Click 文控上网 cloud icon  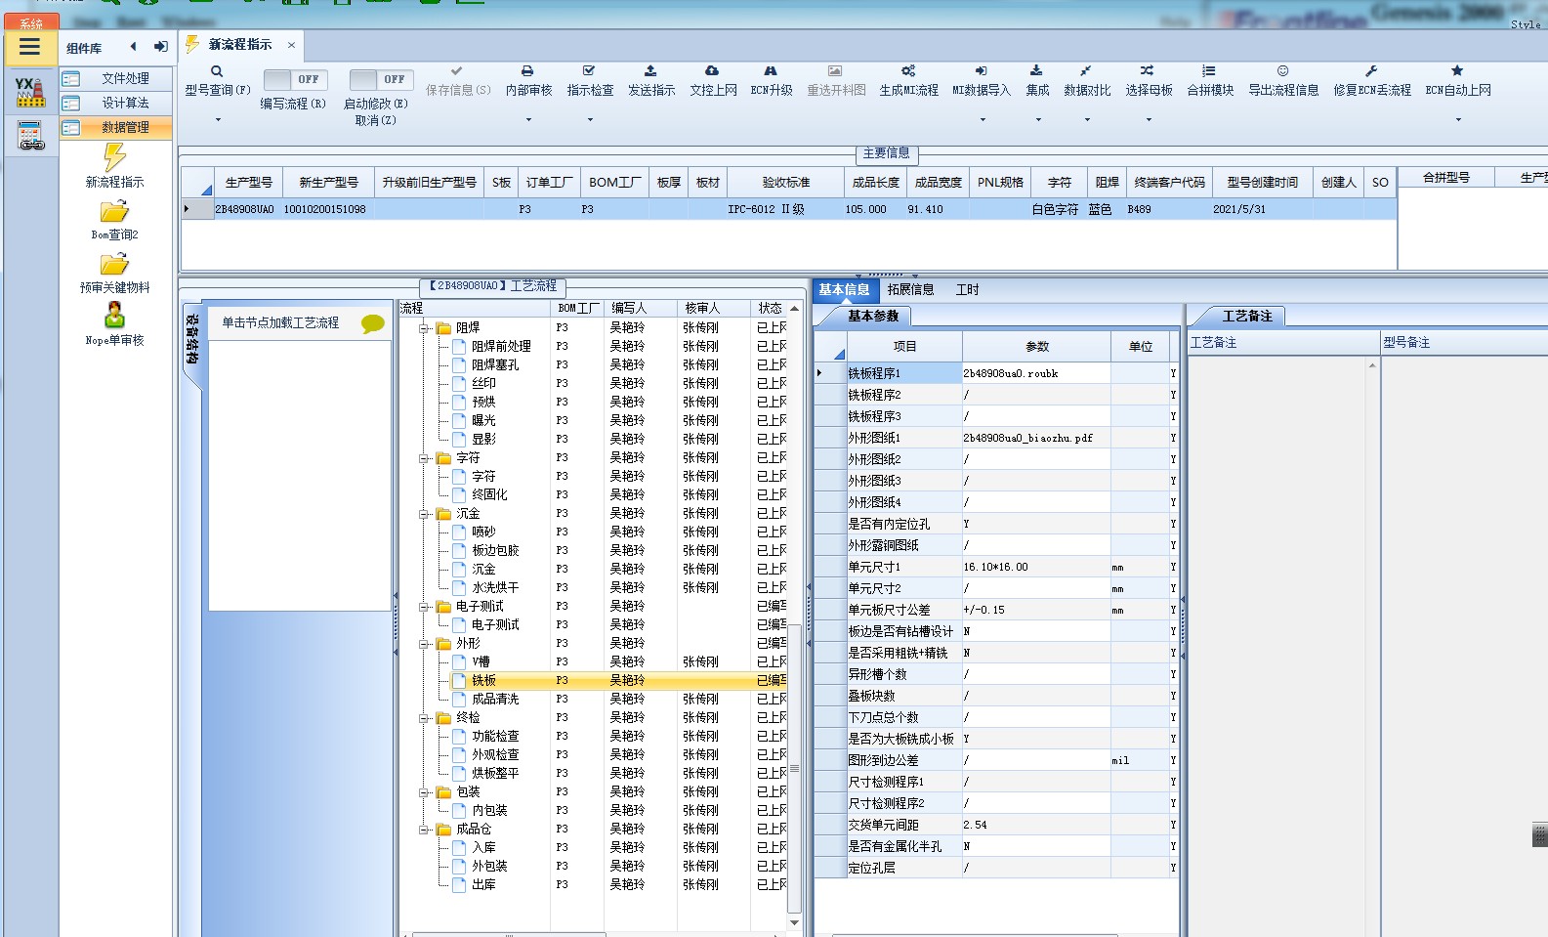click(x=712, y=71)
